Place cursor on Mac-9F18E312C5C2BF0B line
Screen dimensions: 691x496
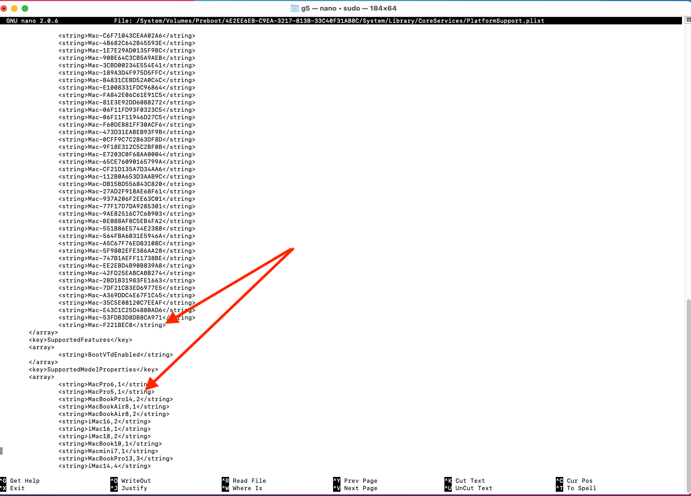(127, 147)
